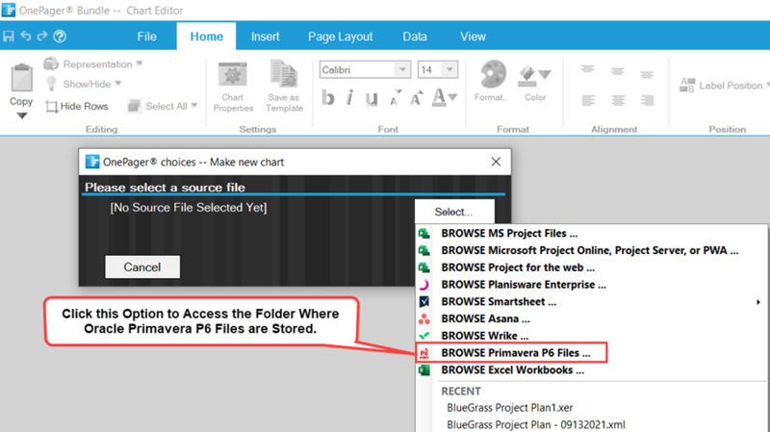The height and width of the screenshot is (432, 770).
Task: Close the Make new chart dialog
Action: [x=496, y=162]
